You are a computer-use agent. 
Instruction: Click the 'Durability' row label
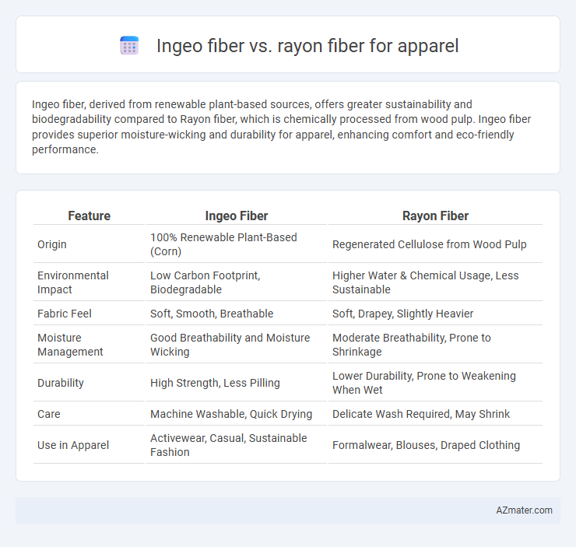click(x=61, y=383)
